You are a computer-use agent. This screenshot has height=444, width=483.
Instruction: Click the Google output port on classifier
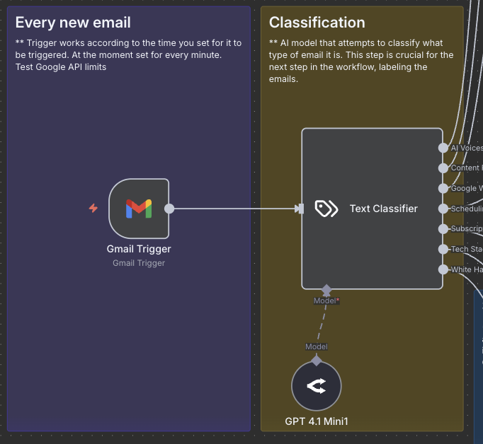[443, 189]
